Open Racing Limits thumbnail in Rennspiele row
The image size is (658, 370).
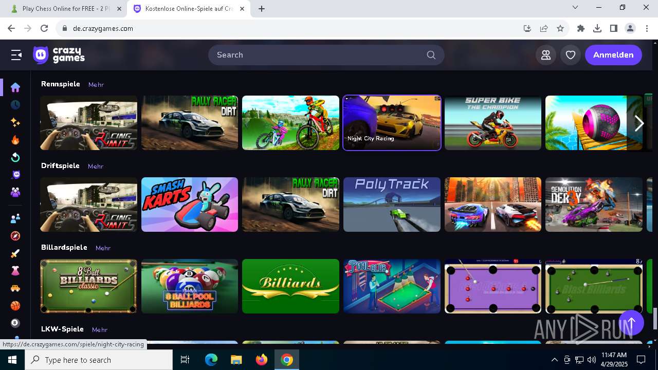pos(89,123)
